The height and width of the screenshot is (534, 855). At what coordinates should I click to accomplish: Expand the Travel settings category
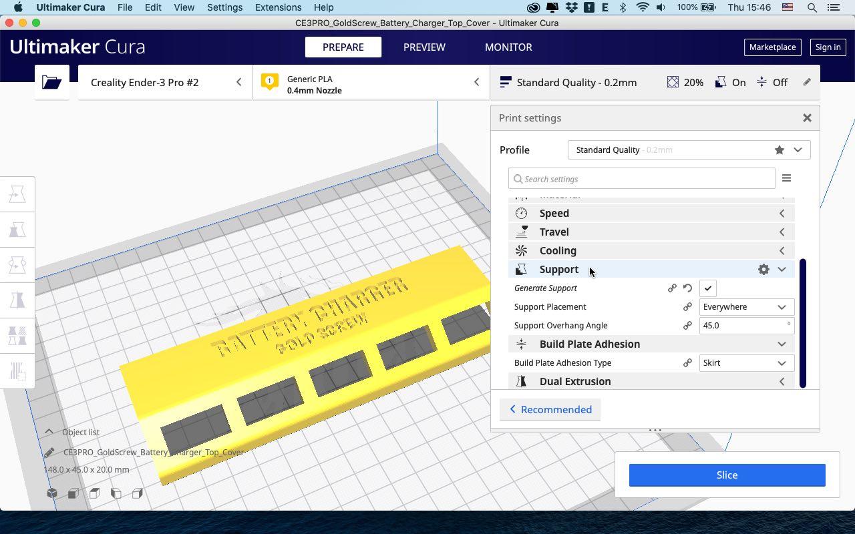tap(651, 232)
